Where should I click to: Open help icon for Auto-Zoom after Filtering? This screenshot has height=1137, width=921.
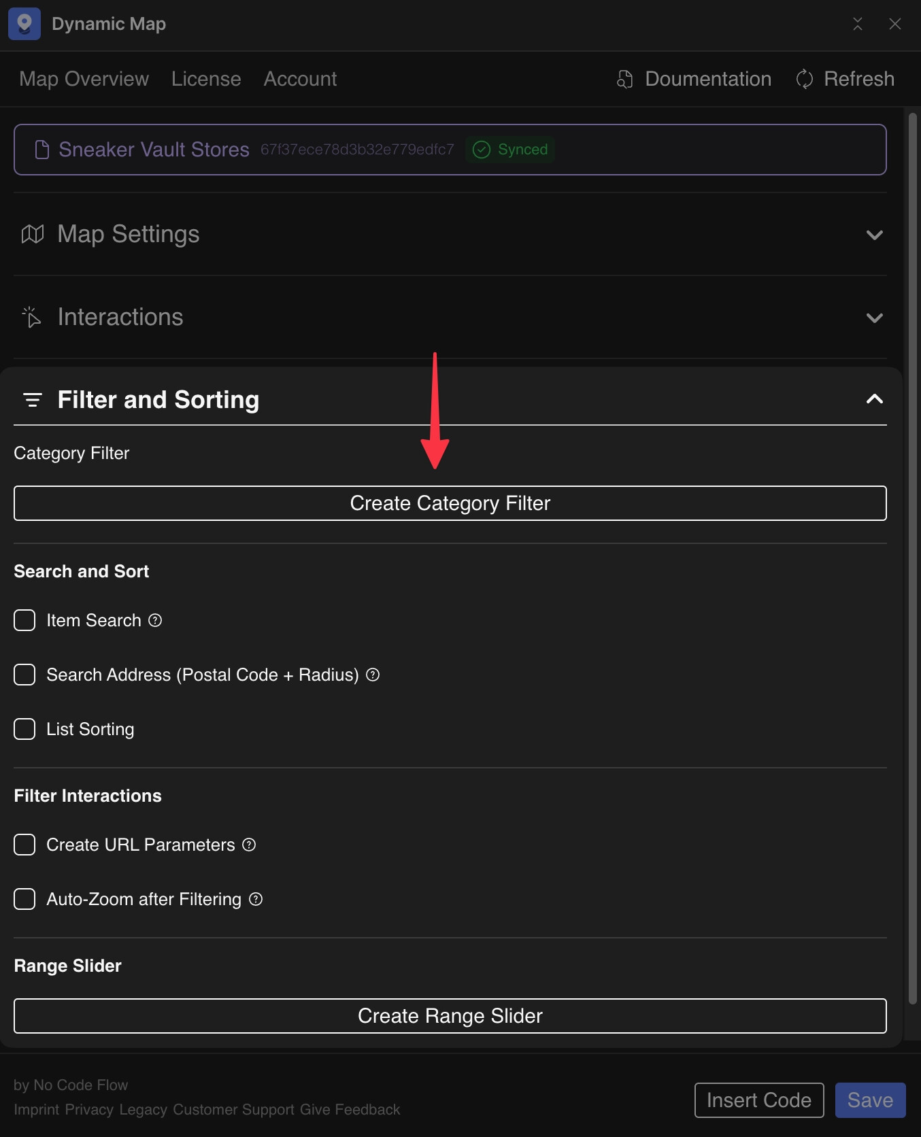256,899
